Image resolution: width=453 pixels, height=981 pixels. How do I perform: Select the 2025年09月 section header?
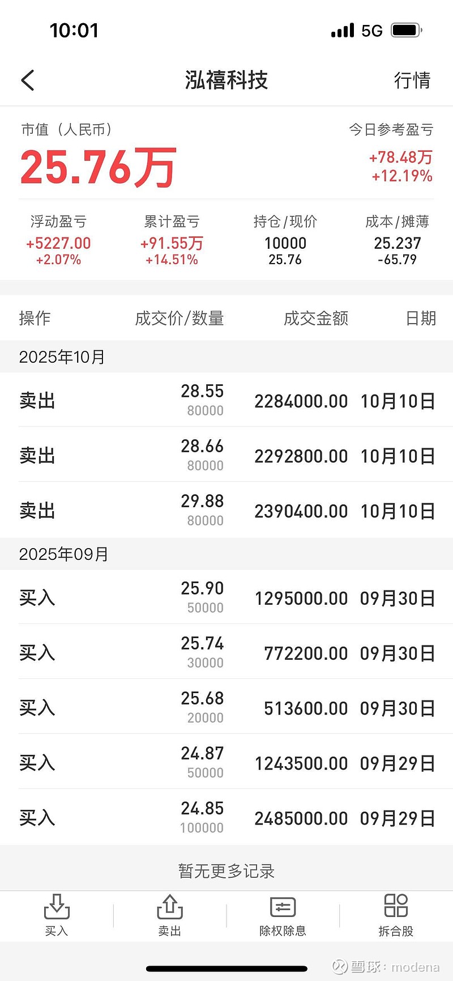pyautogui.click(x=63, y=554)
